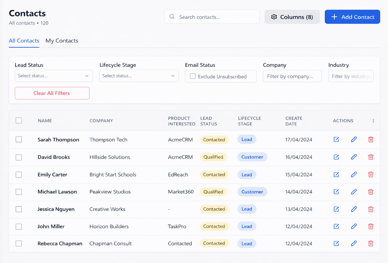Switch to the My Contacts tab

[x=62, y=41]
